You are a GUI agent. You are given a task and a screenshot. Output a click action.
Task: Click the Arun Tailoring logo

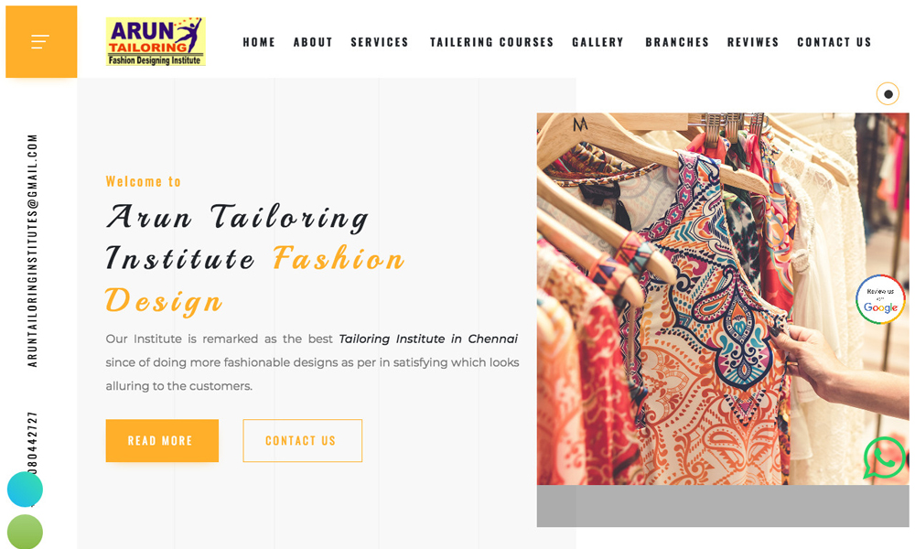point(156,41)
